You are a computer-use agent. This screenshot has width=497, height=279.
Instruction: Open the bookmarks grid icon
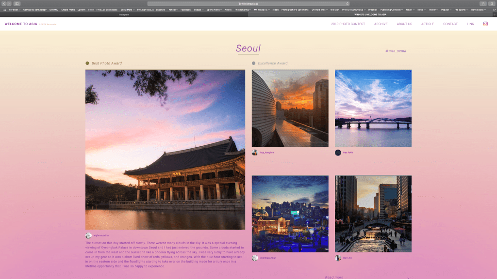(x=4, y=9)
